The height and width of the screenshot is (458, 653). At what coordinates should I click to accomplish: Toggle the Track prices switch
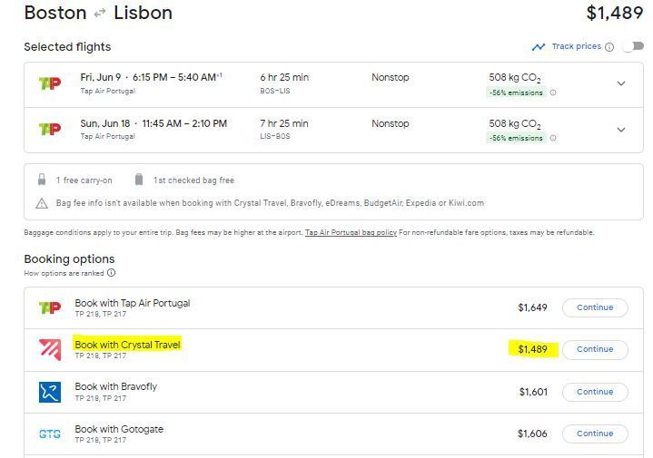tap(632, 47)
